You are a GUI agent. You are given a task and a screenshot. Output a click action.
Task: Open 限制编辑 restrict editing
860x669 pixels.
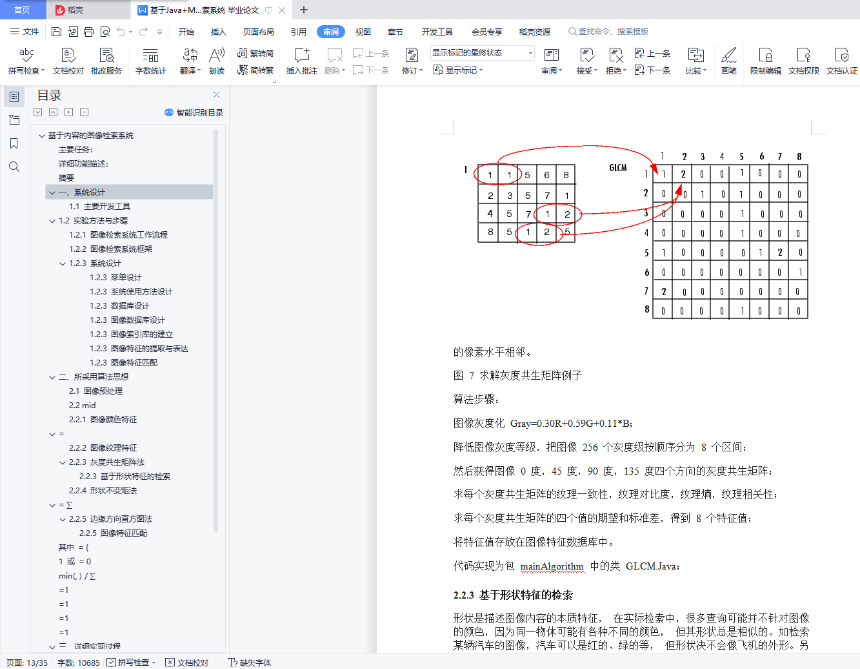[765, 61]
